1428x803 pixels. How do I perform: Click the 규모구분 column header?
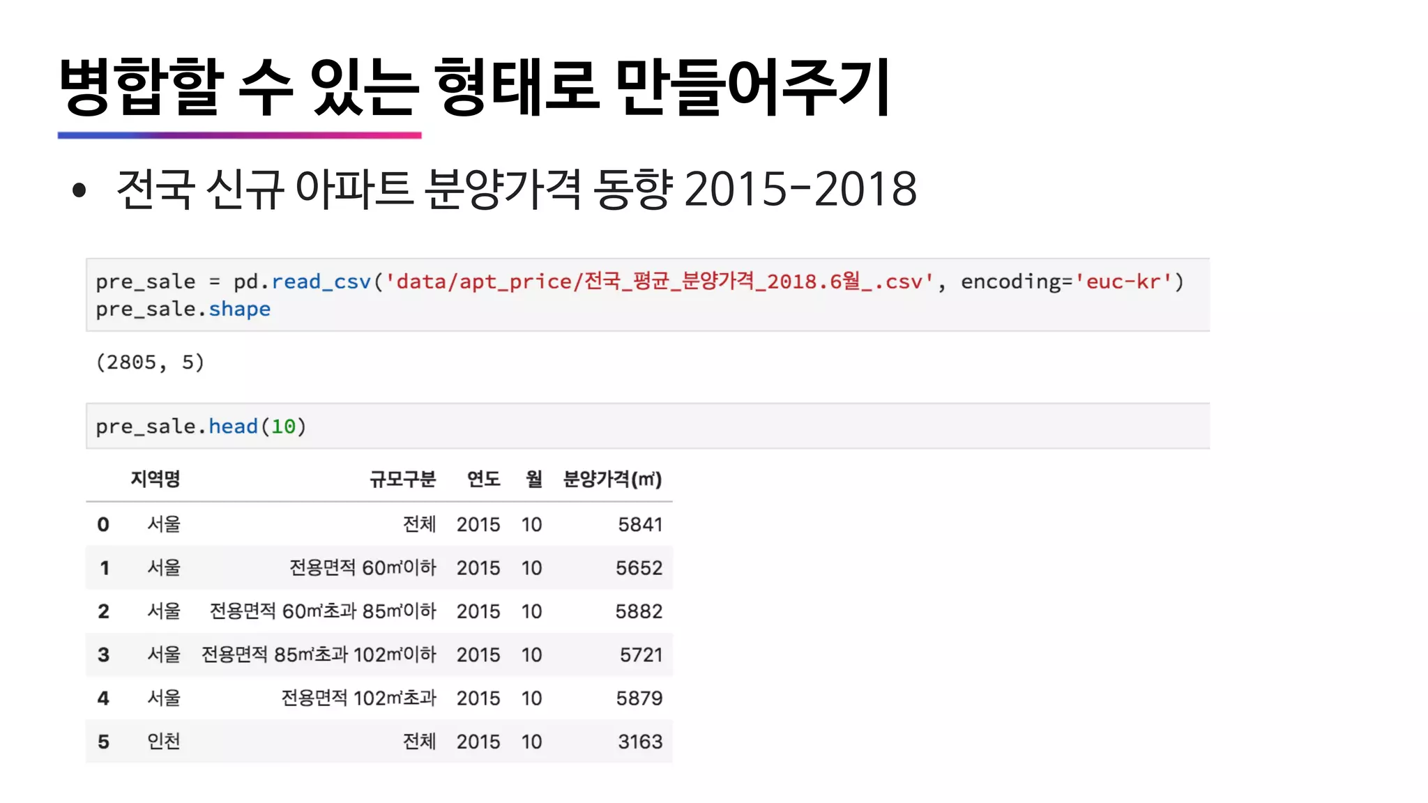coord(402,479)
